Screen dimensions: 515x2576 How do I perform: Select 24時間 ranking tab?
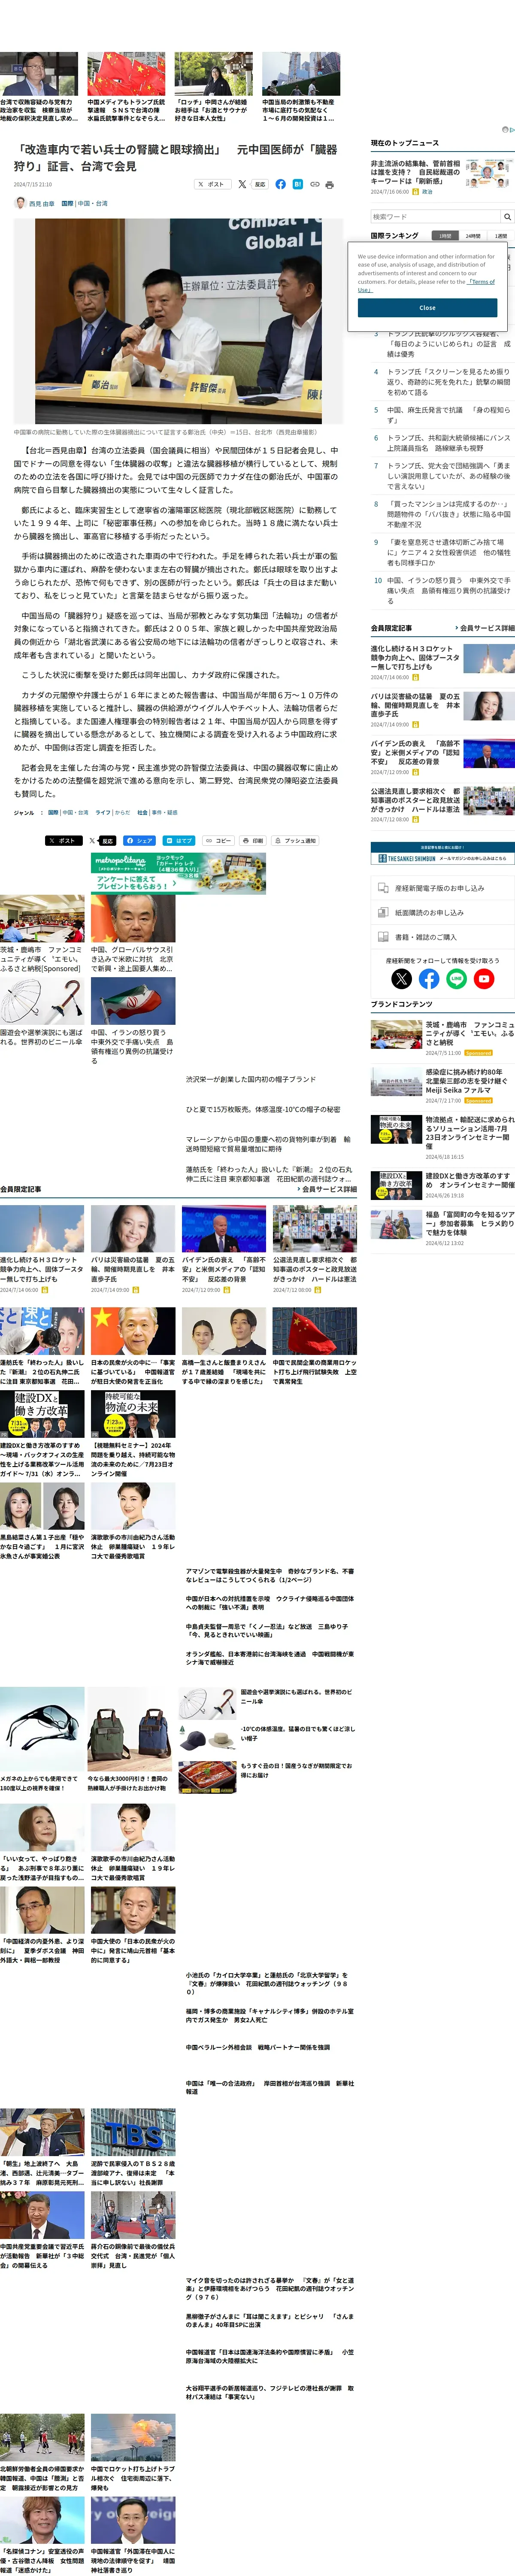pyautogui.click(x=473, y=236)
